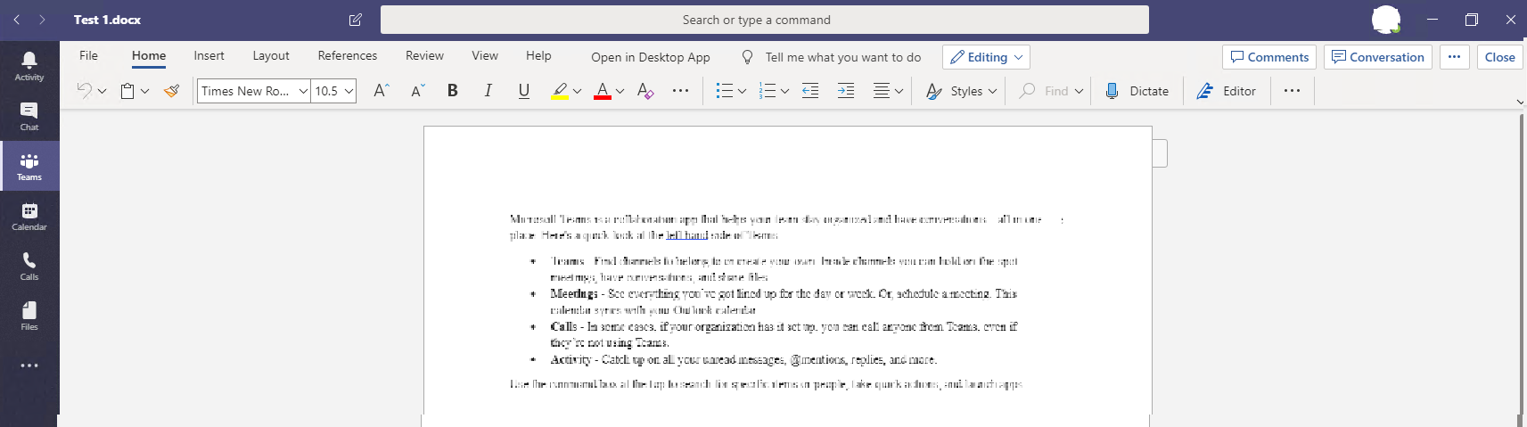Open the Comments pane
1527x427 pixels.
(1269, 57)
